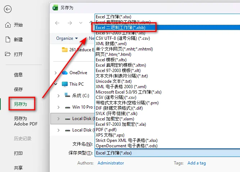The image size is (240, 172).
Task: Open the Organize dropdown
Action: point(67,38)
